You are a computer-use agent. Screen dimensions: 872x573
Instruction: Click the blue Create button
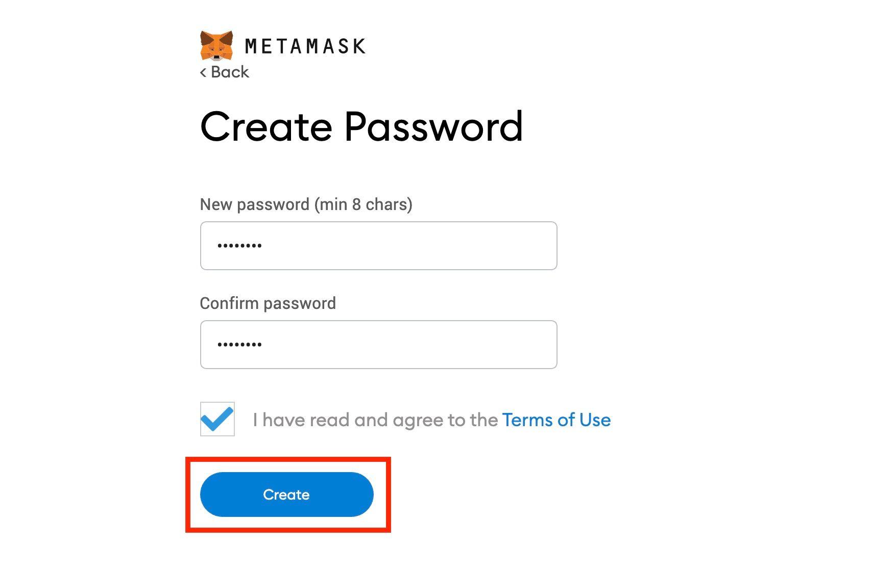coord(287,494)
